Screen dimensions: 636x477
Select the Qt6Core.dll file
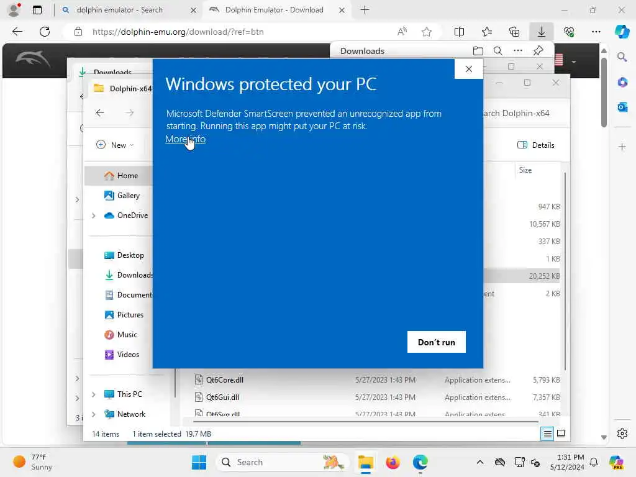(224, 380)
